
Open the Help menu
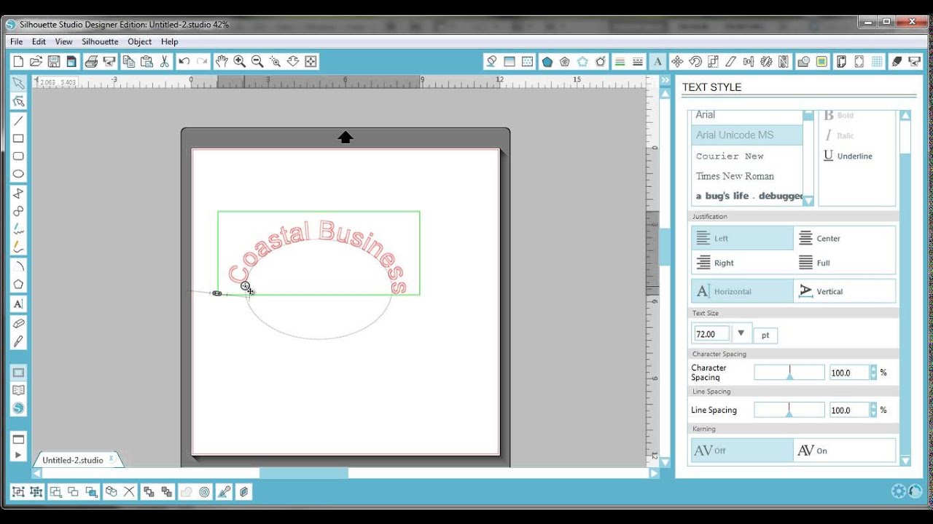(169, 41)
